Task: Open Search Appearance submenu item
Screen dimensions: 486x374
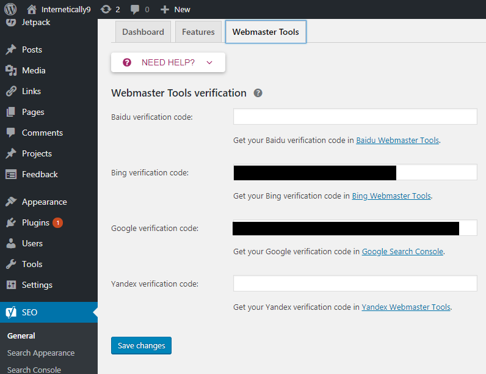Action: [41, 353]
